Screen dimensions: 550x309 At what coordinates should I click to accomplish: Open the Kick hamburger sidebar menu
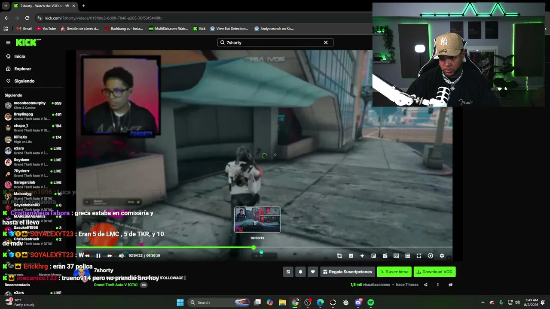pyautogui.click(x=8, y=42)
